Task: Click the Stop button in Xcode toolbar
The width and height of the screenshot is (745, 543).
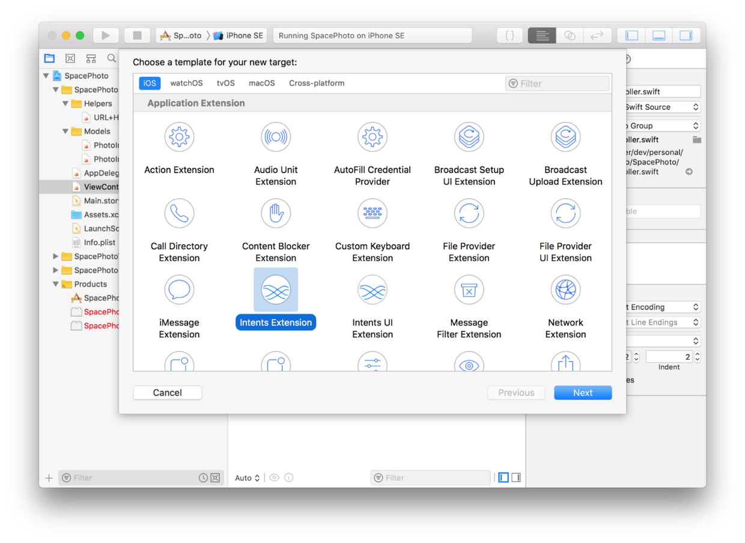Action: [x=137, y=35]
